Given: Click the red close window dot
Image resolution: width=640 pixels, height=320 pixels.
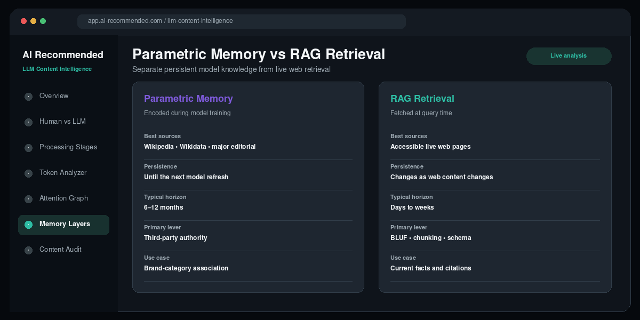Looking at the screenshot, I should coord(23,21).
